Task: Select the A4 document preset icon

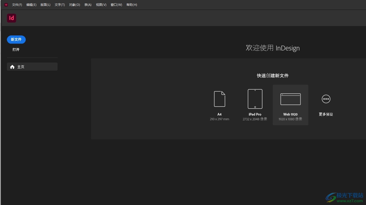Action: tap(219, 99)
